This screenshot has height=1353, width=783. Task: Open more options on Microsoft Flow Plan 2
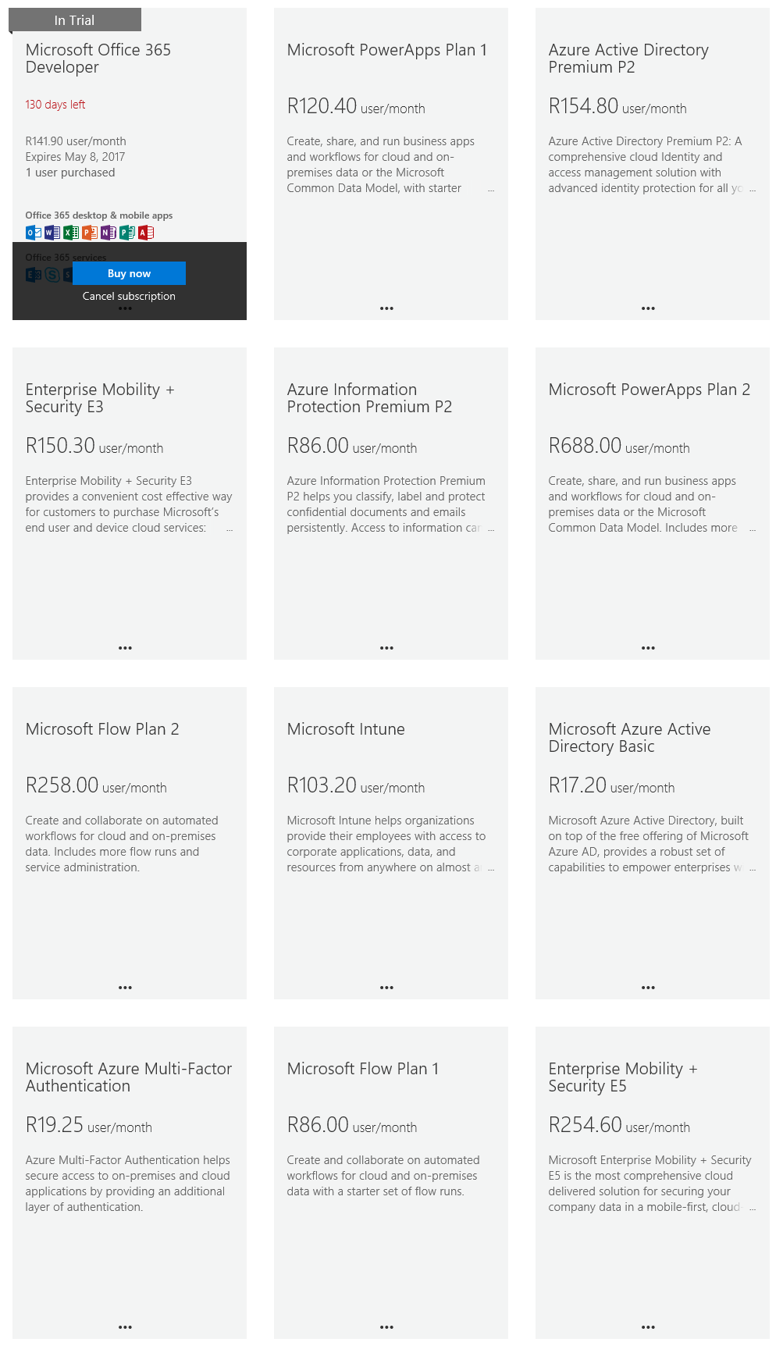pyautogui.click(x=125, y=987)
